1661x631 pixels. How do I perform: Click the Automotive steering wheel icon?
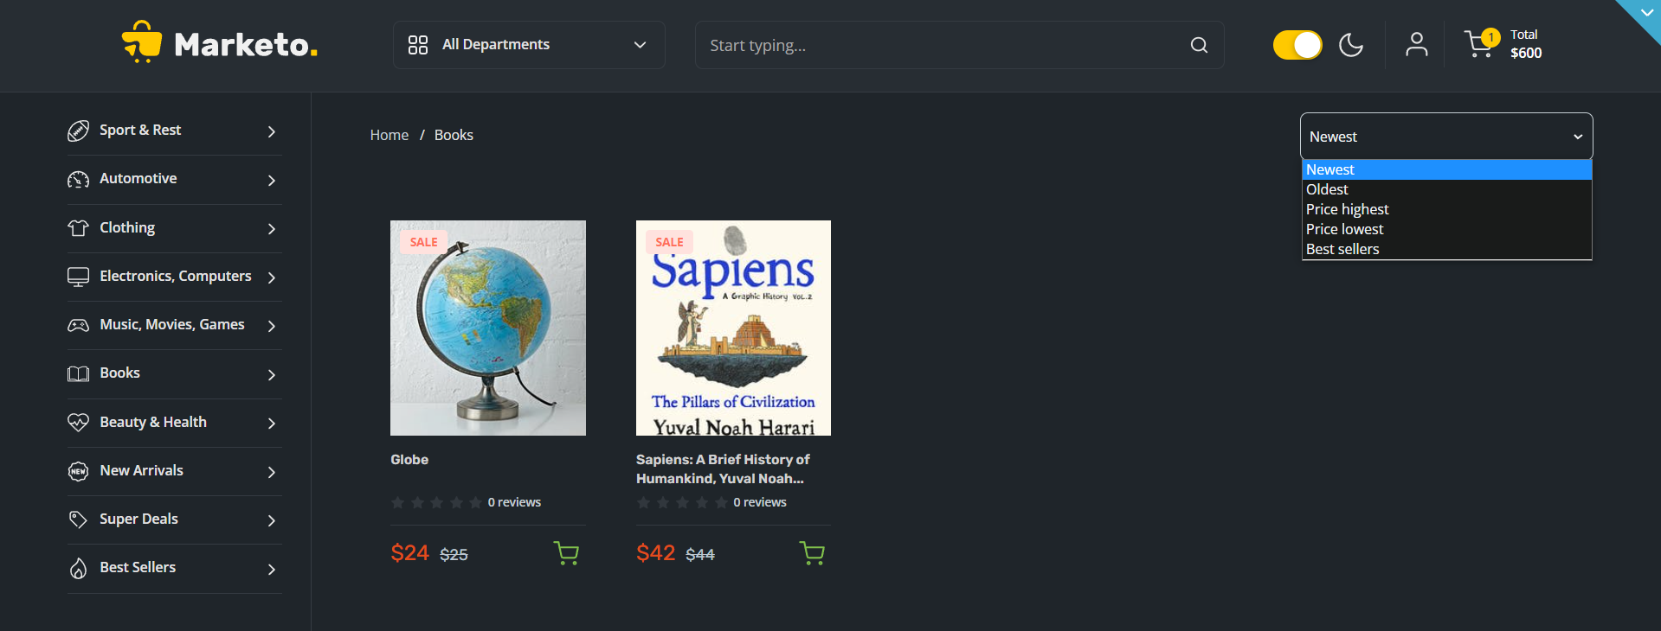pyautogui.click(x=78, y=180)
